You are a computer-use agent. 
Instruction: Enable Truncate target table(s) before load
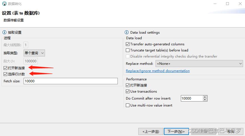click(128, 50)
